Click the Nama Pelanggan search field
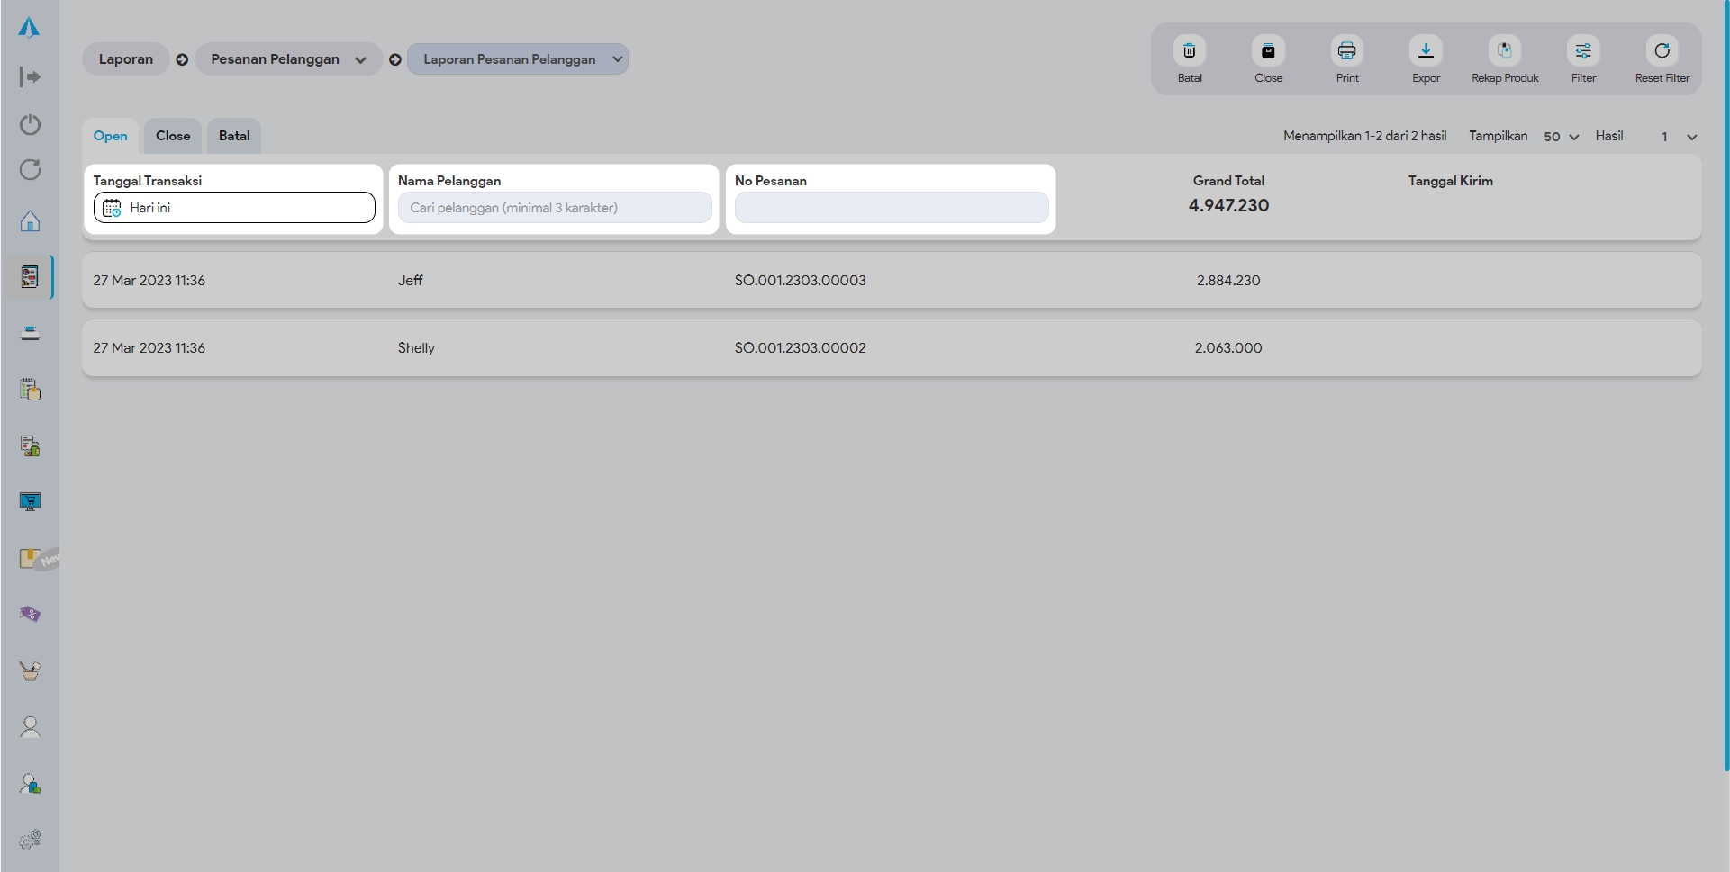The height and width of the screenshot is (872, 1730). pyautogui.click(x=554, y=208)
